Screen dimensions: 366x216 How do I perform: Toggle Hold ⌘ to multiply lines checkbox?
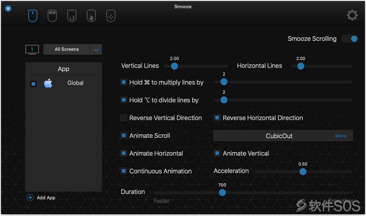[124, 82]
